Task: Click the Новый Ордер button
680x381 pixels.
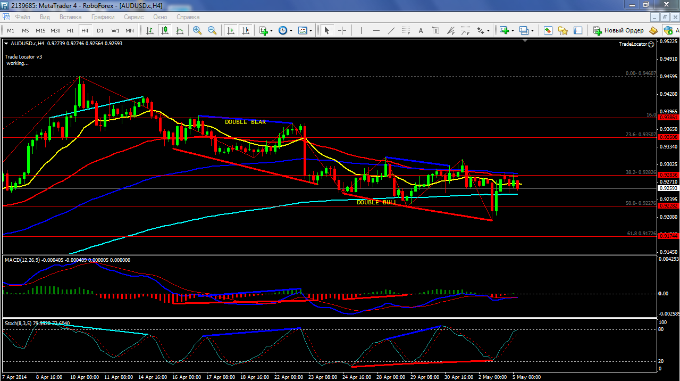Action: (x=619, y=30)
